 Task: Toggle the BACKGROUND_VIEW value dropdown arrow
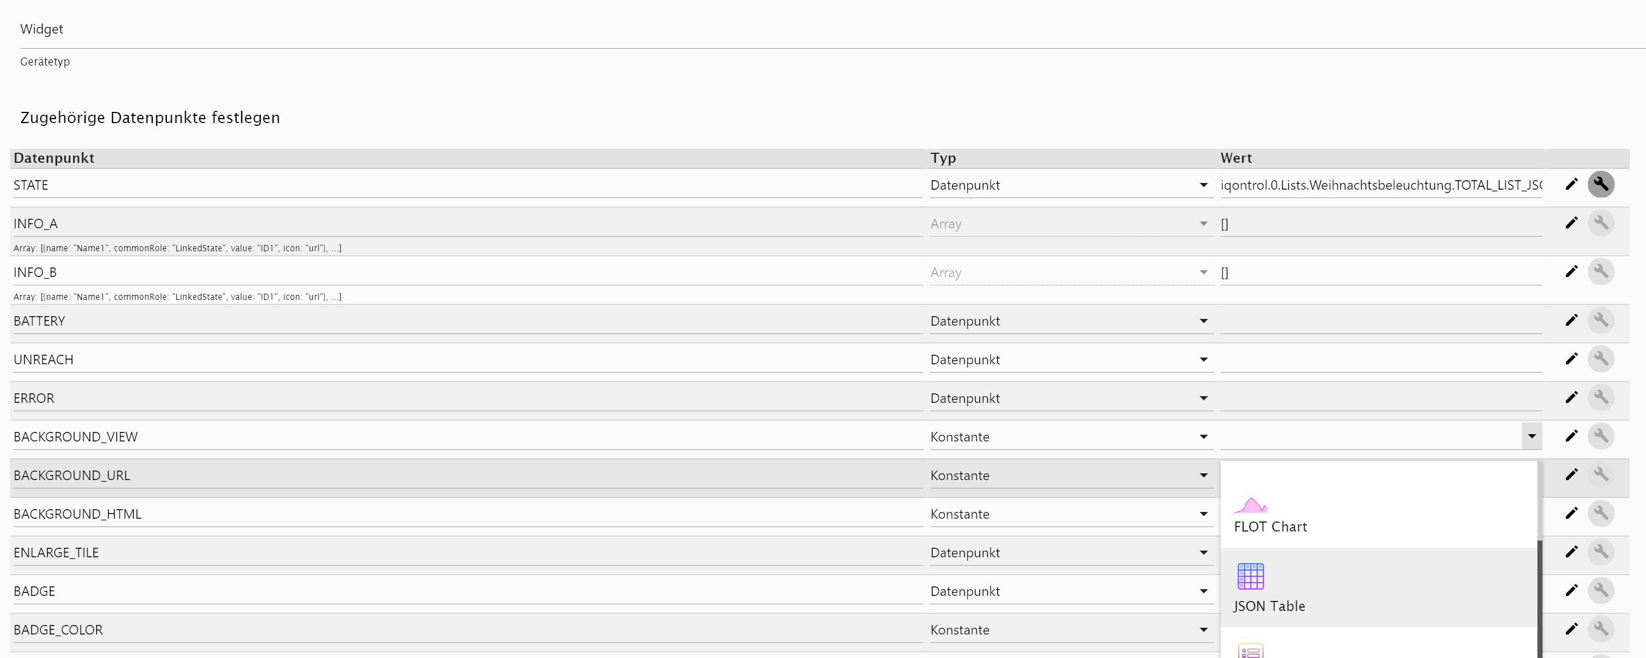tap(1532, 437)
